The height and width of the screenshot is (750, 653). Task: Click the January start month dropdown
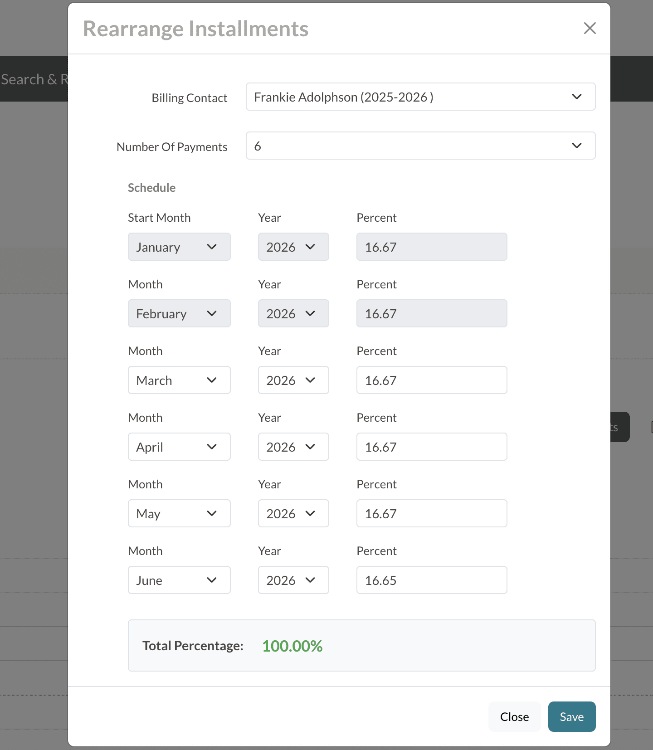point(179,247)
